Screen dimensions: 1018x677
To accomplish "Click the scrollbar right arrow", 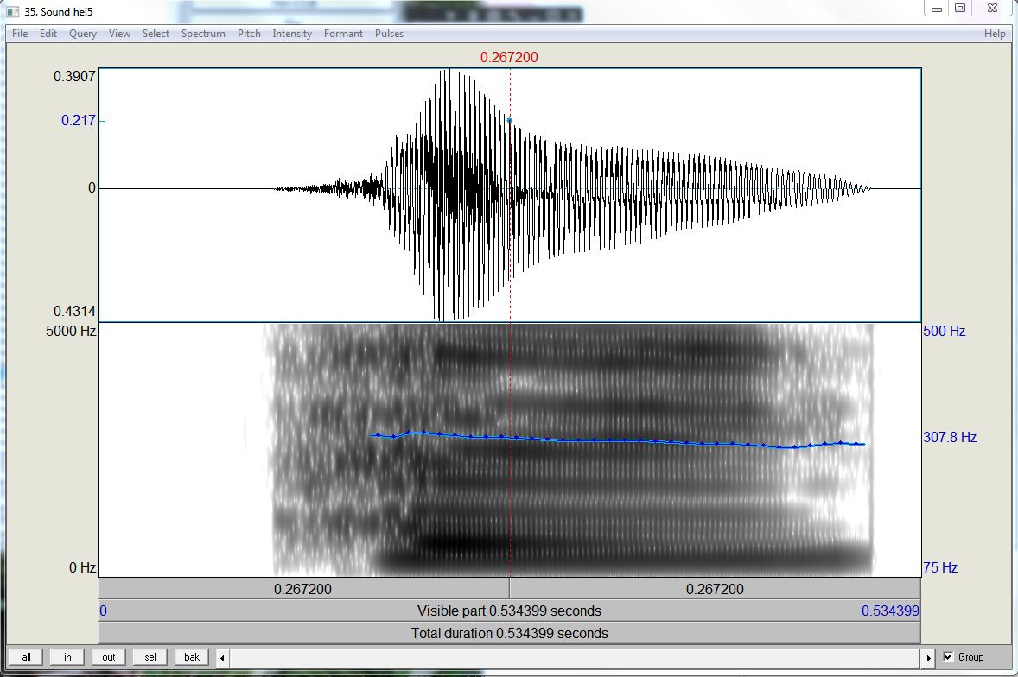I will coord(928,657).
